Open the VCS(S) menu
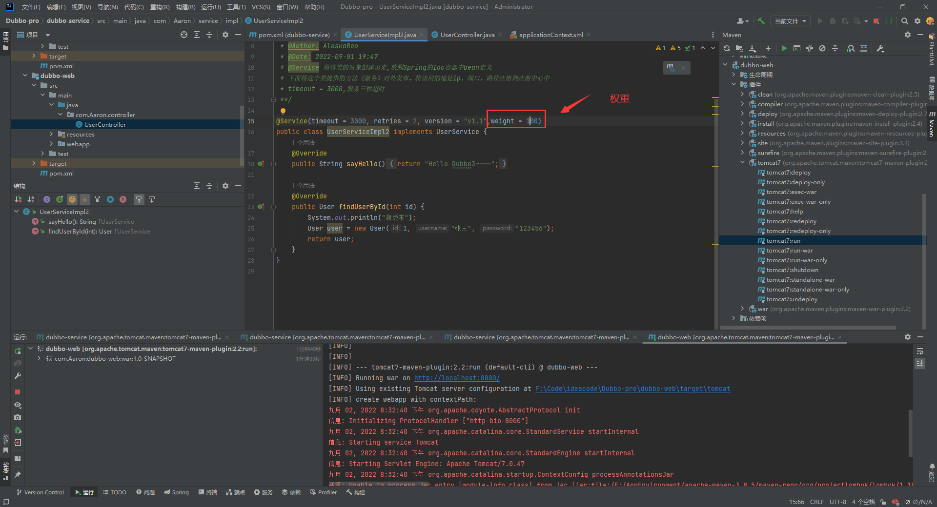This screenshot has height=507, width=937. click(261, 7)
